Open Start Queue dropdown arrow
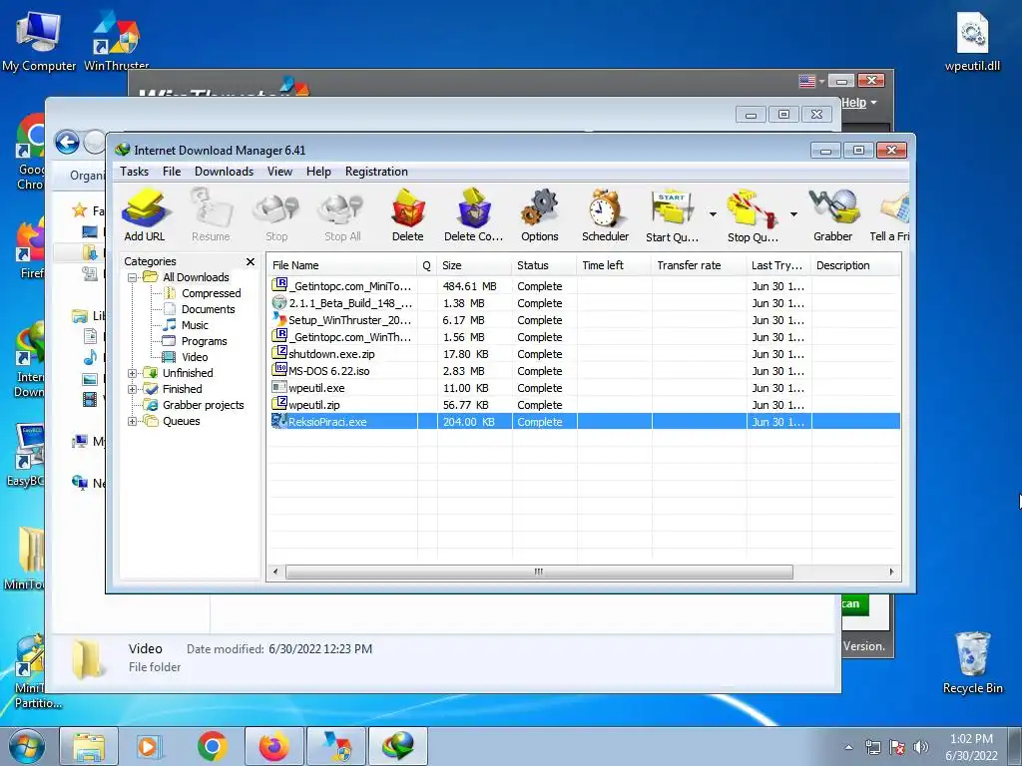This screenshot has height=766, width=1022. 713,214
